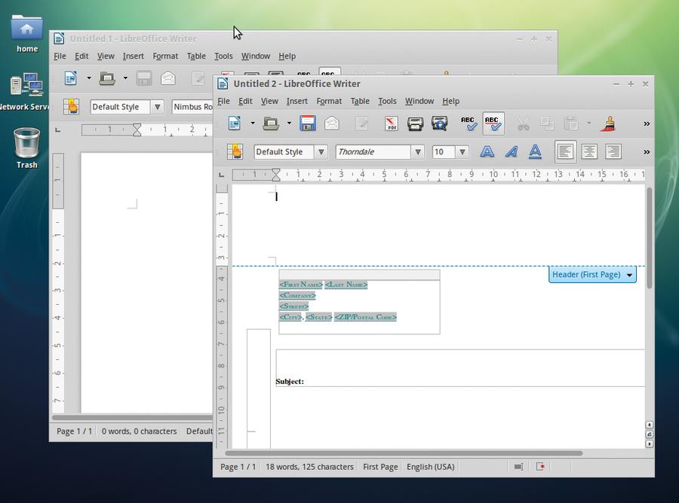
Task: Export document directly as PDF
Action: (391, 123)
